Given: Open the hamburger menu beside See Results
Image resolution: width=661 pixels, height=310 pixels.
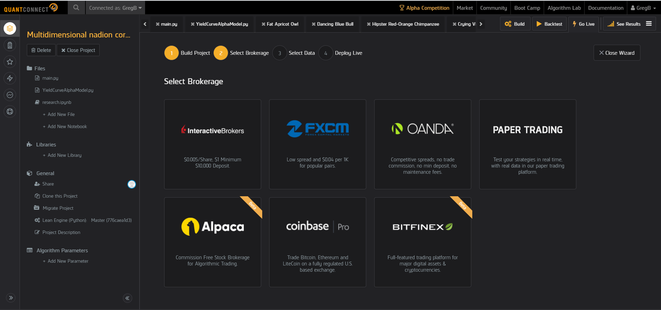Looking at the screenshot, I should click(649, 24).
